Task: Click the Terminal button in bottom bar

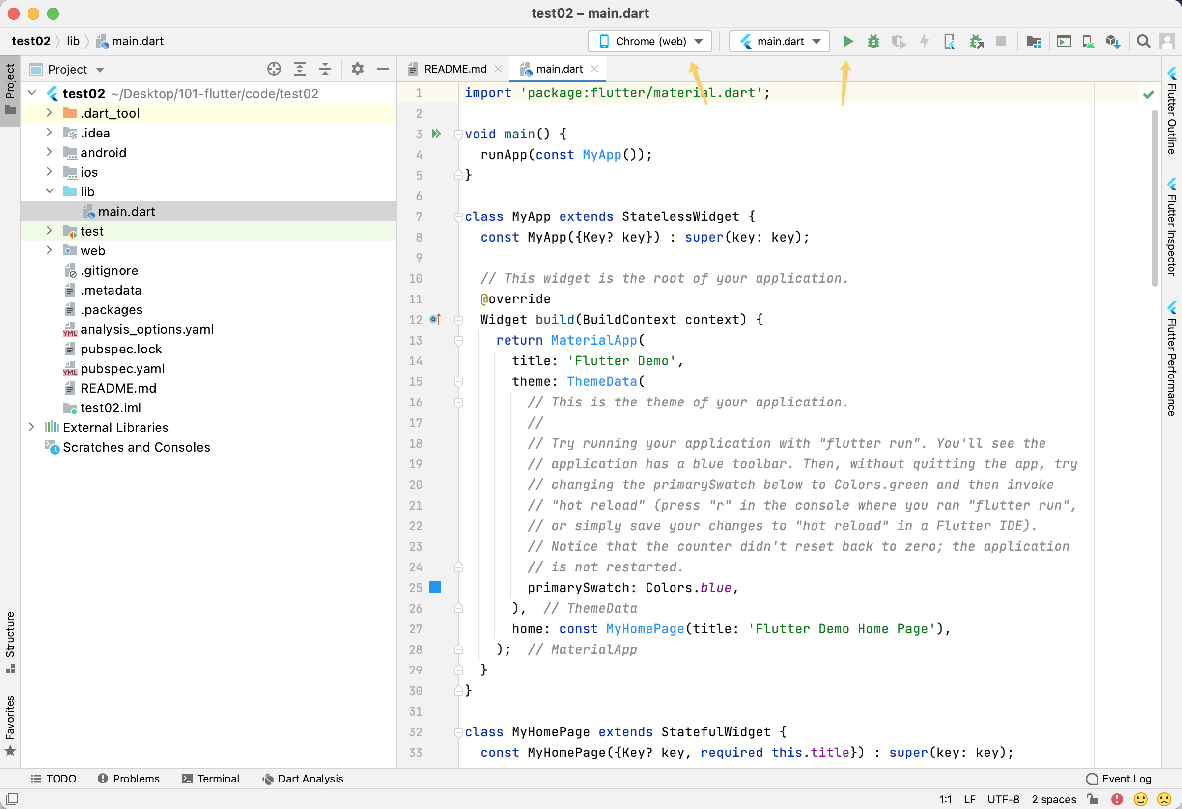Action: [211, 779]
